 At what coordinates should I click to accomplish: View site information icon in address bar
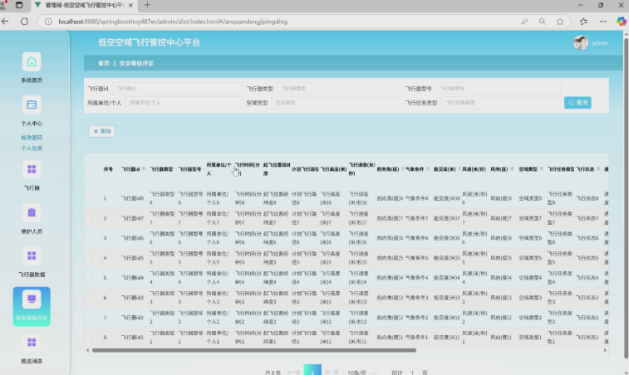click(x=48, y=22)
